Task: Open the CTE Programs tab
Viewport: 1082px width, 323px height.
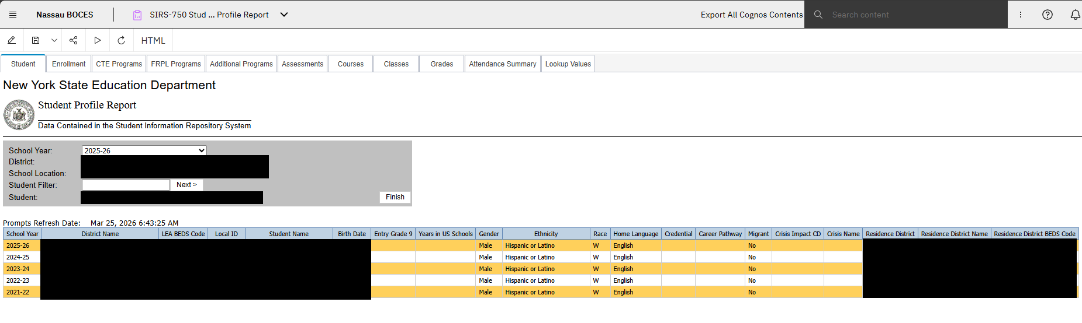Action: coord(119,64)
